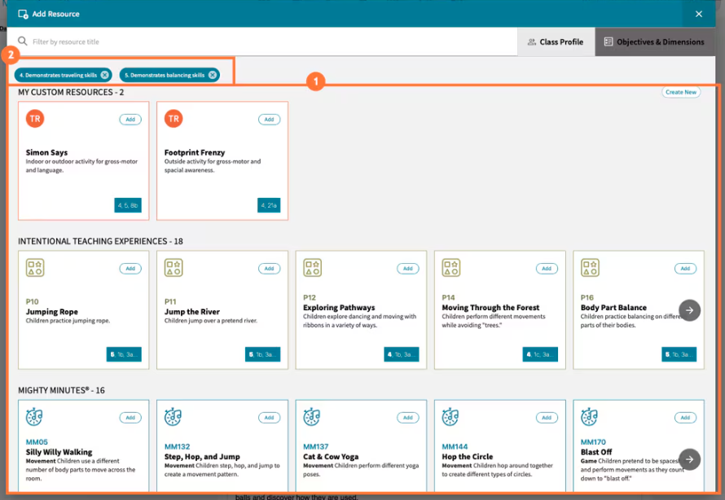Switch to the Class Profile tab
Screen dimensions: 725x500
tap(556, 42)
